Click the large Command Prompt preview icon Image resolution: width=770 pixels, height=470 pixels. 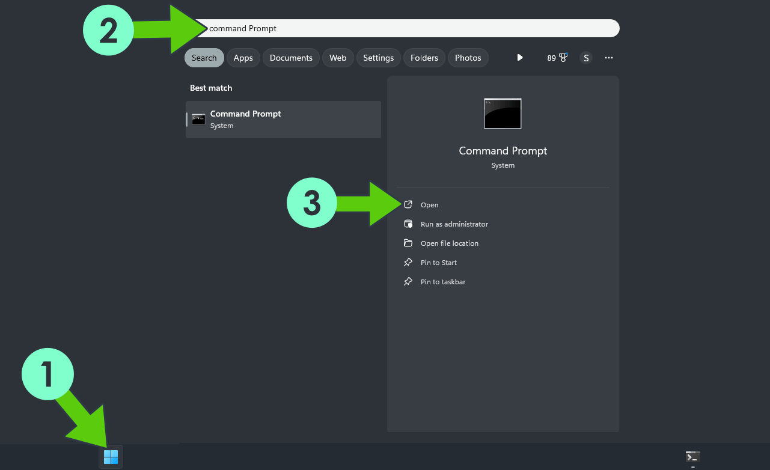[x=503, y=113]
